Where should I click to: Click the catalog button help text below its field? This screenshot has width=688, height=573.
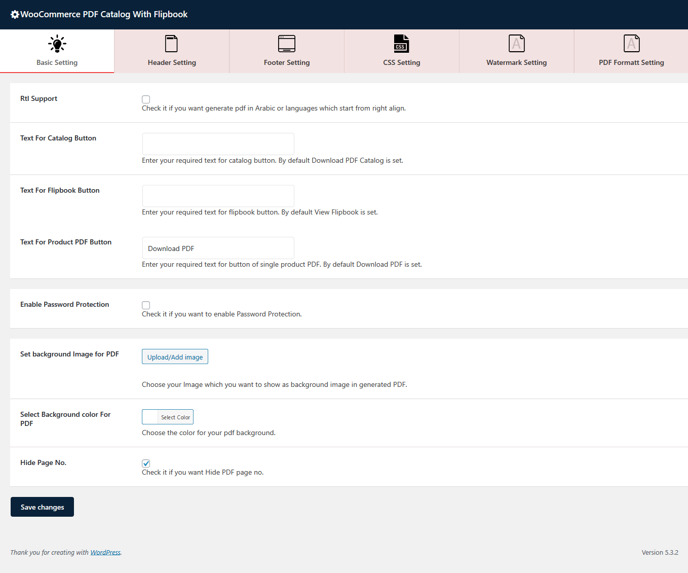[273, 160]
